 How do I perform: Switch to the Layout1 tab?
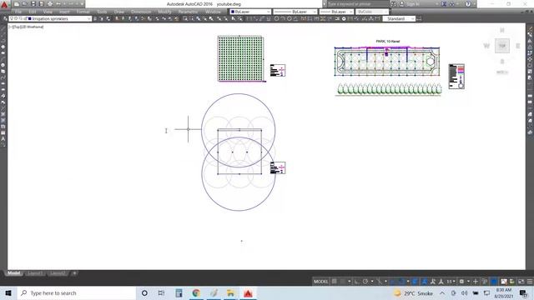click(35, 273)
